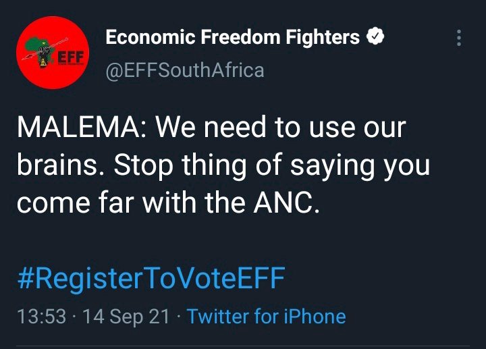Click the word Freedom in the account name
This screenshot has width=486, height=349.
point(240,37)
